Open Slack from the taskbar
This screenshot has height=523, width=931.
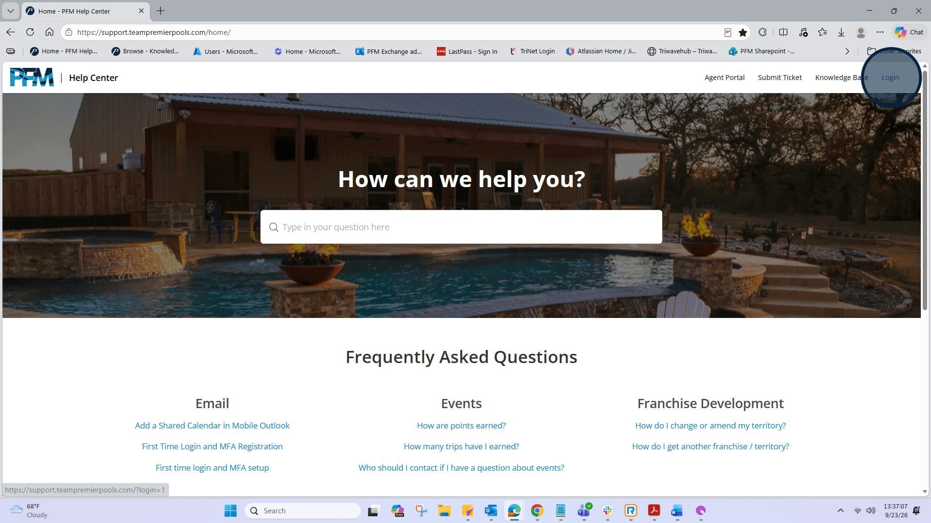pyautogui.click(x=608, y=510)
